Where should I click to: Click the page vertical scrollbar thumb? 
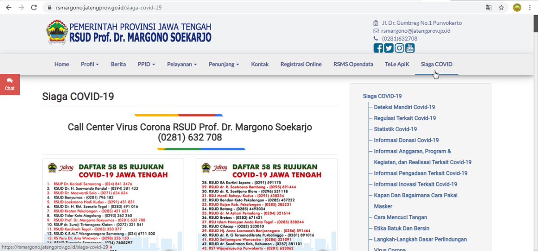click(x=535, y=24)
